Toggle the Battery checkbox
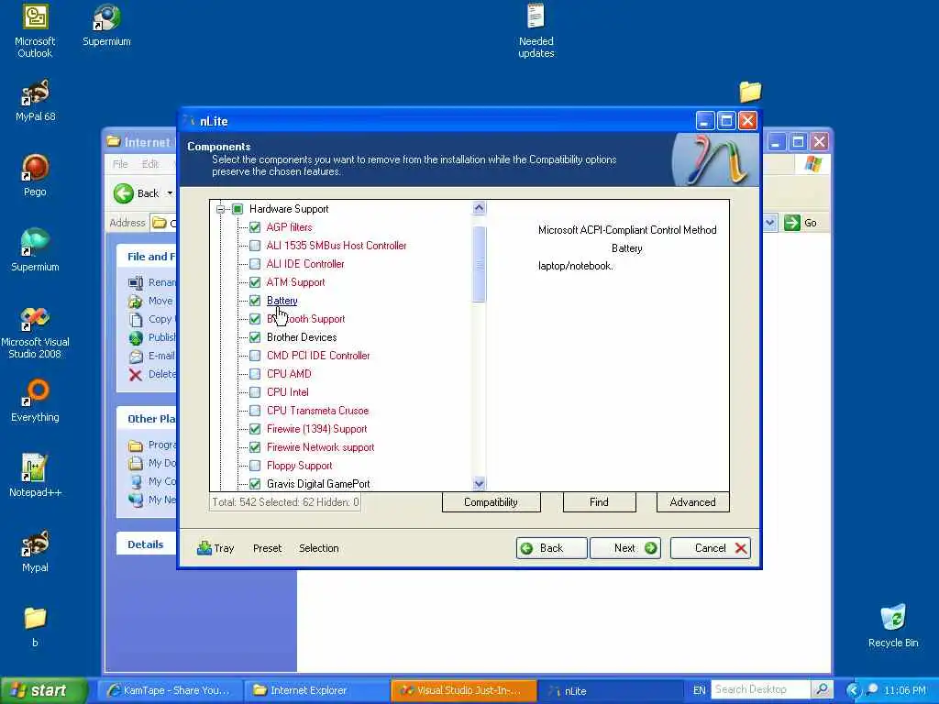The image size is (939, 704). 255,301
